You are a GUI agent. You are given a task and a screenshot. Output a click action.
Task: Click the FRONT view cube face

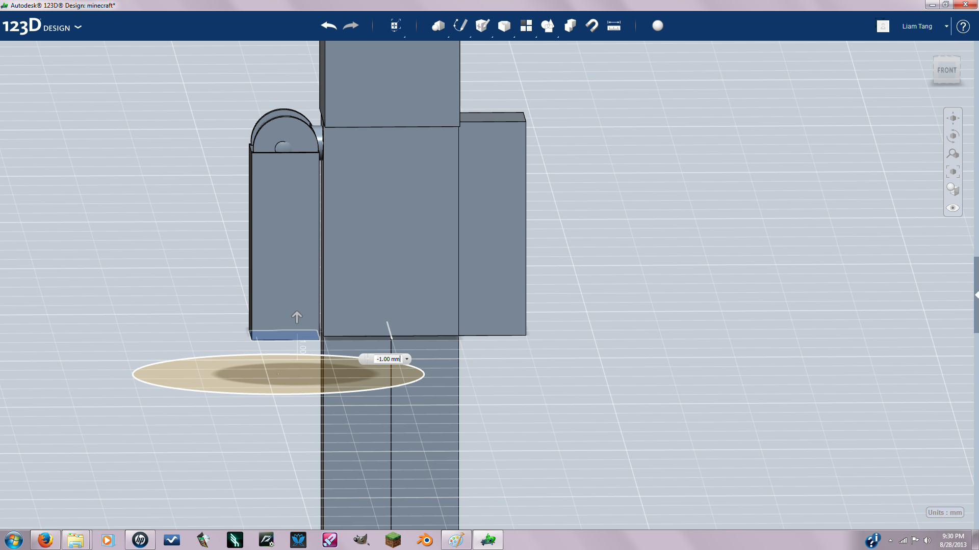(x=947, y=70)
